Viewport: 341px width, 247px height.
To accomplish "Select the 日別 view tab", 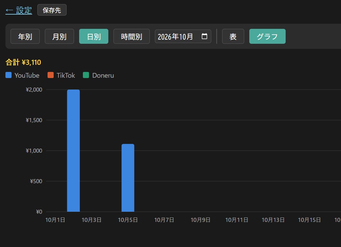I will [94, 36].
